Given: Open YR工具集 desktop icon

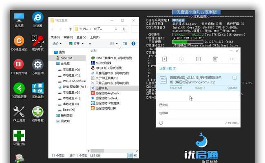Looking at the screenshot, I should coord(19,114).
